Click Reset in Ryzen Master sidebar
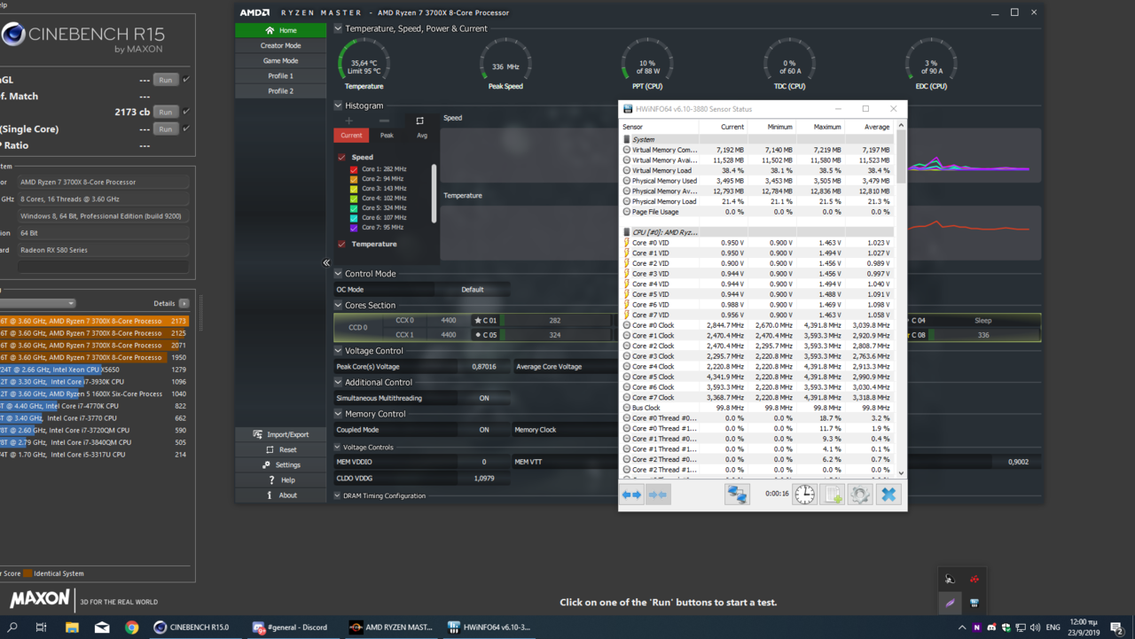 [280, 449]
